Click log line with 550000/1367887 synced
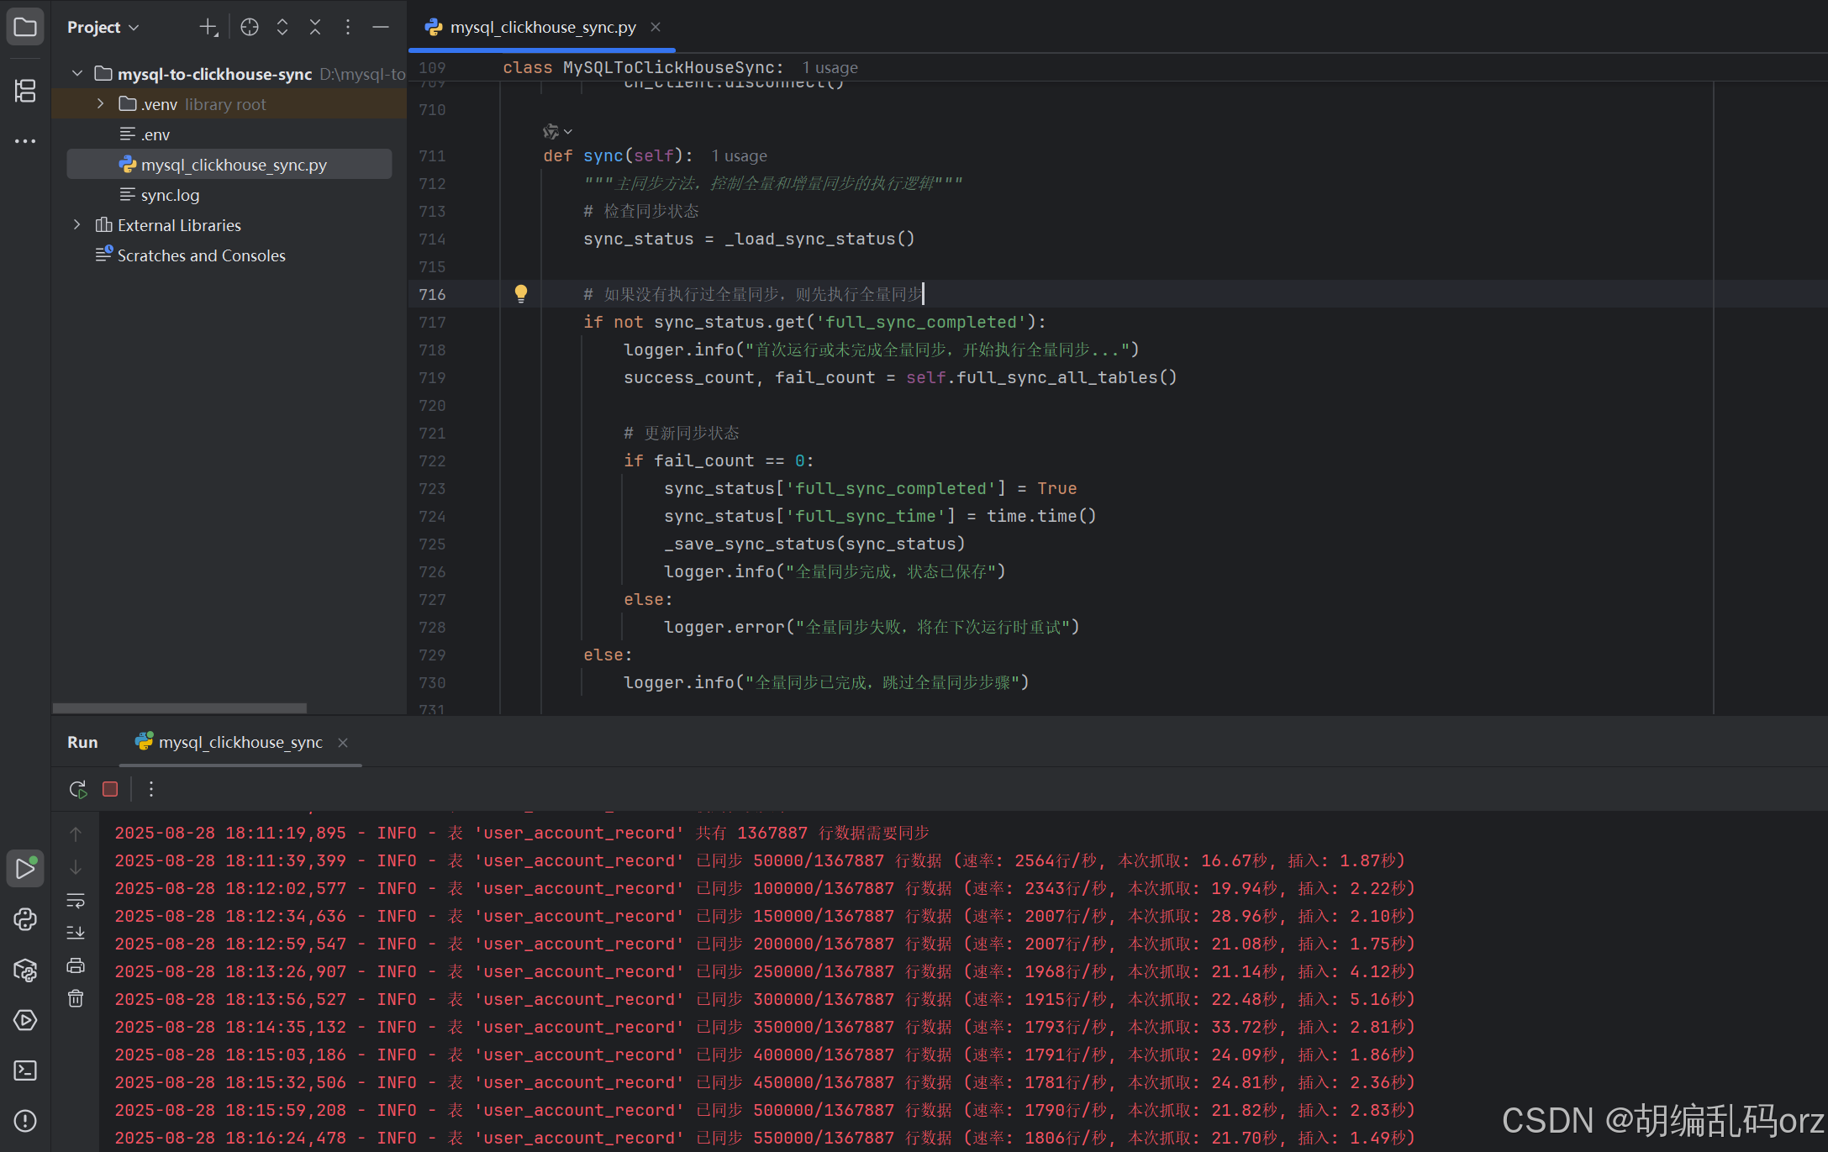This screenshot has width=1828, height=1152. point(765,1138)
